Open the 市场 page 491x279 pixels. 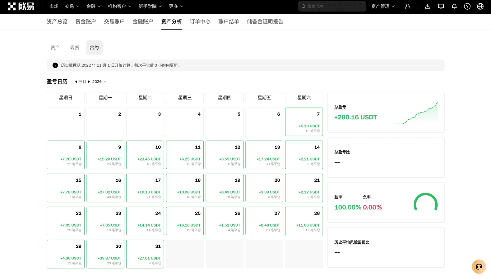pyautogui.click(x=54, y=6)
